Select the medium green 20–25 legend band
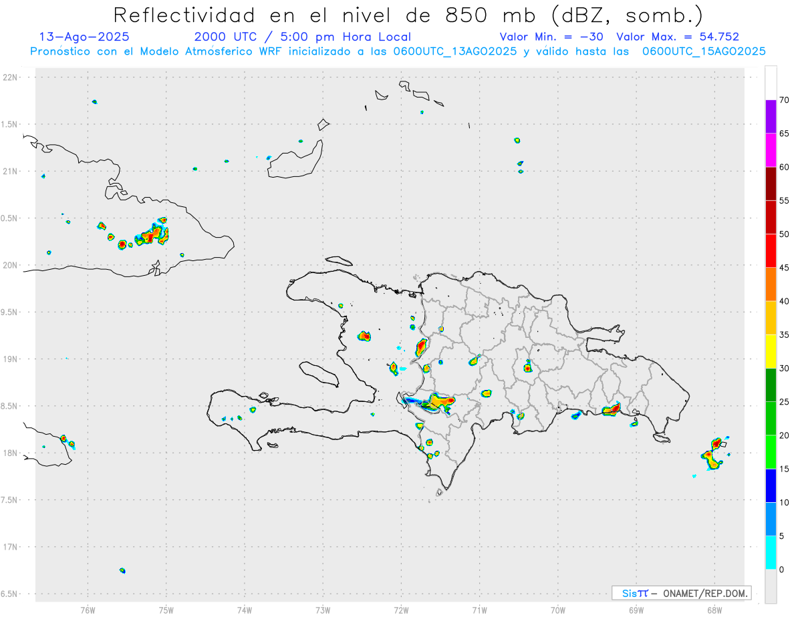The width and height of the screenshot is (802, 619). click(x=771, y=419)
